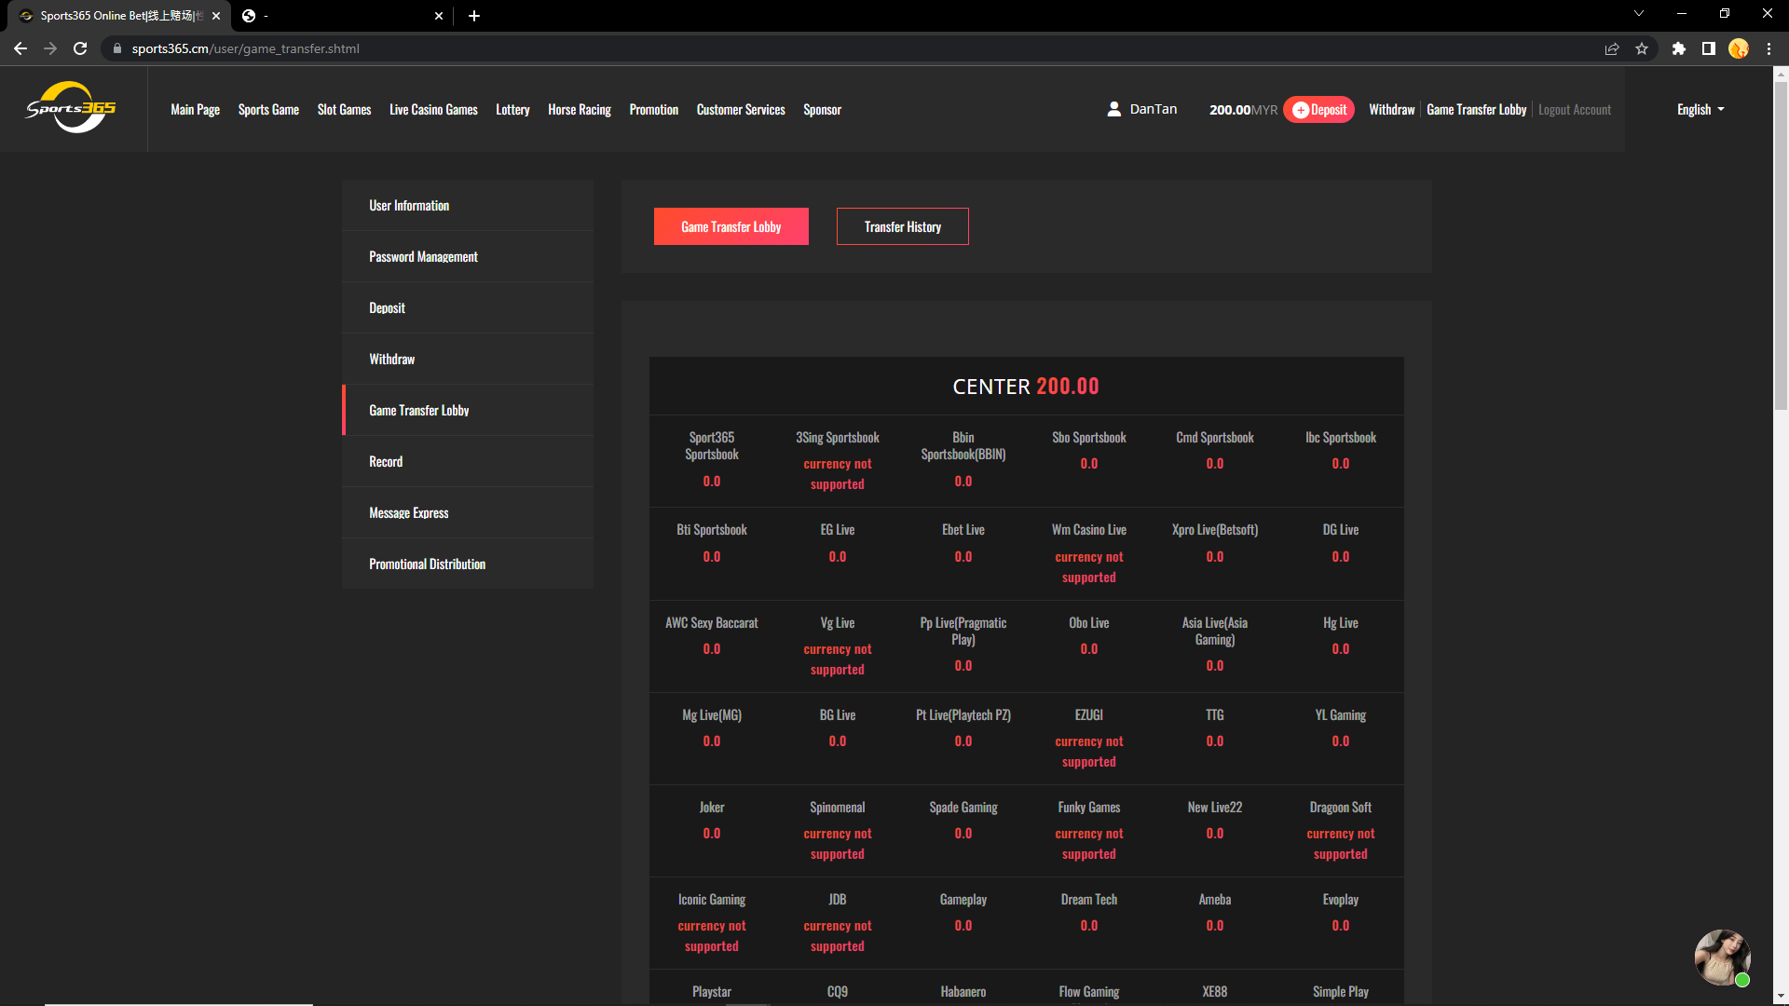Open the Main Page menu item
This screenshot has width=1789, height=1006.
click(196, 109)
